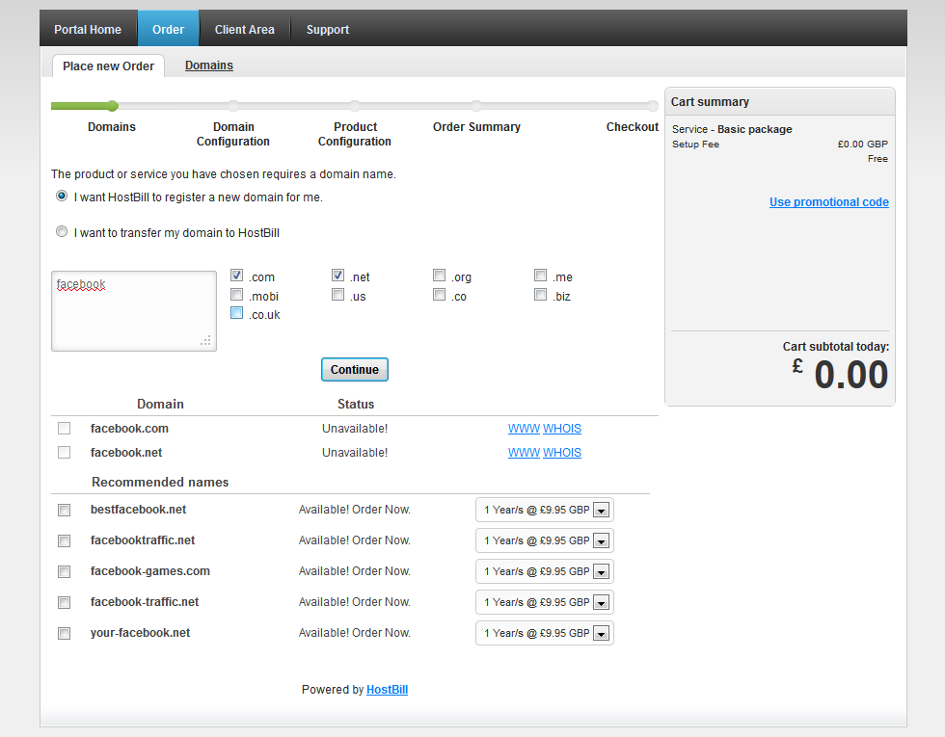Expand period dropdown for your-facebook.net
The height and width of the screenshot is (737, 945).
pos(544,633)
